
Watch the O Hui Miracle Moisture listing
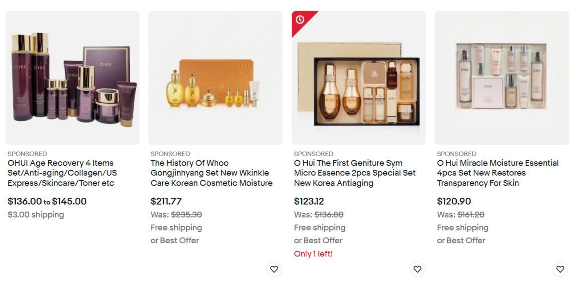[560, 269]
